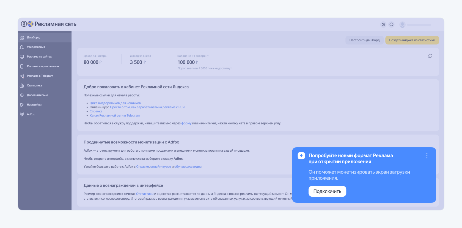462x228 pixels.
Task: Click the Dashboard grid icon in sidebar
Action: [x=22, y=37]
